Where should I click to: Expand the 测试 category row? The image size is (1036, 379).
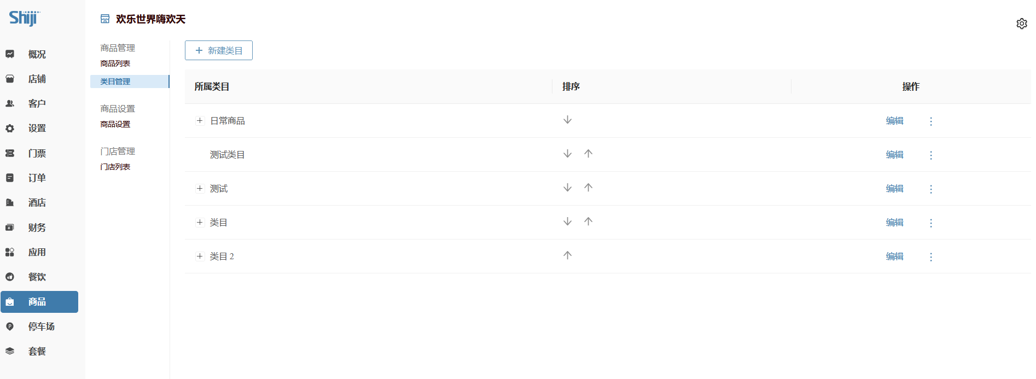tap(200, 189)
